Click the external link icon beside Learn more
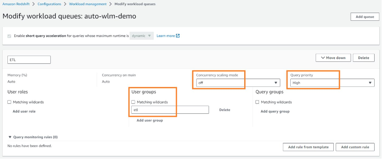The height and width of the screenshot is (159, 382). tap(178, 36)
